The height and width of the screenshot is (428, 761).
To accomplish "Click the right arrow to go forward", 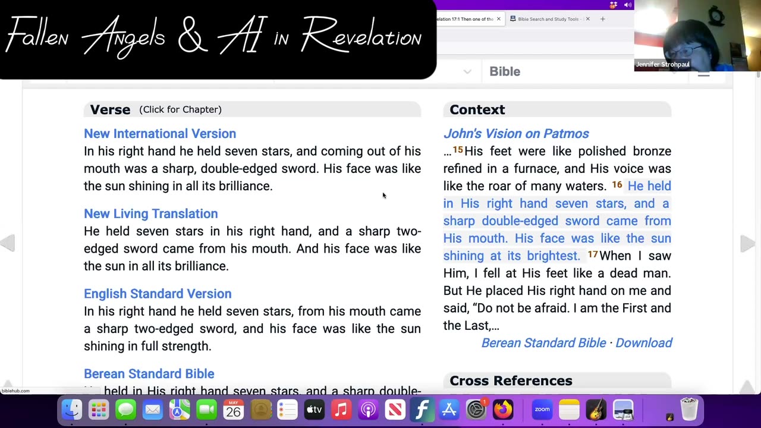I will tap(747, 243).
